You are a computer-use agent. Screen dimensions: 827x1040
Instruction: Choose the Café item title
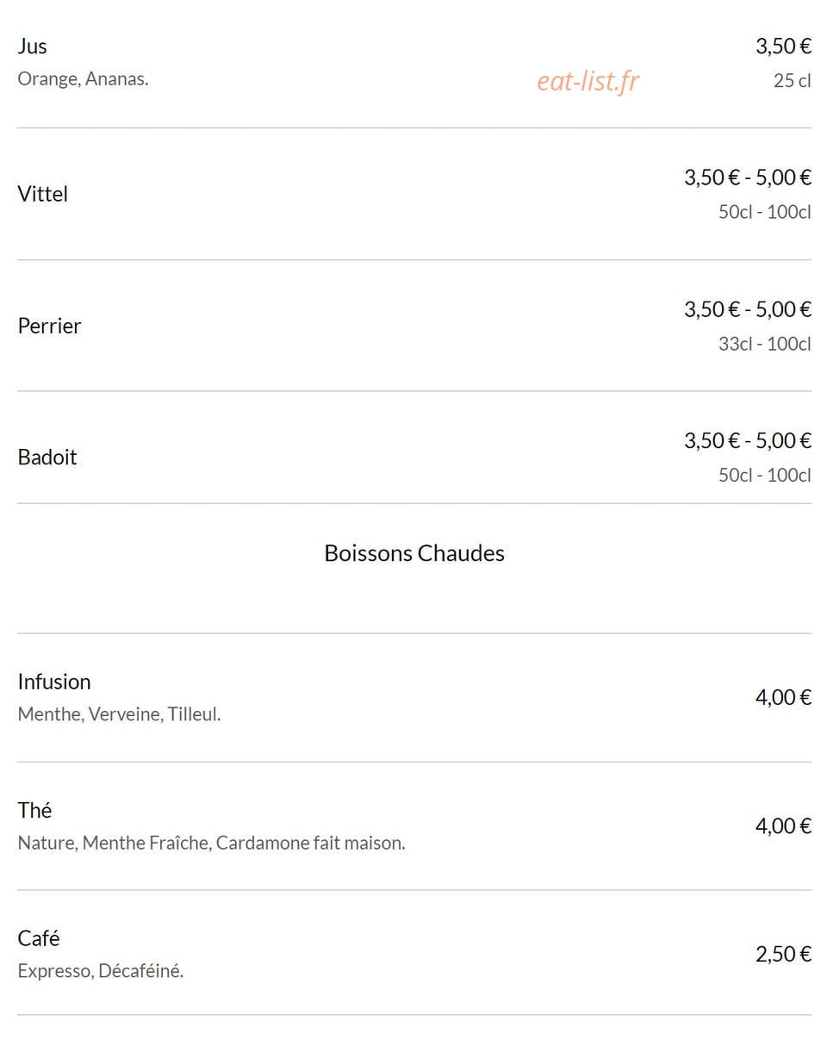pos(39,938)
